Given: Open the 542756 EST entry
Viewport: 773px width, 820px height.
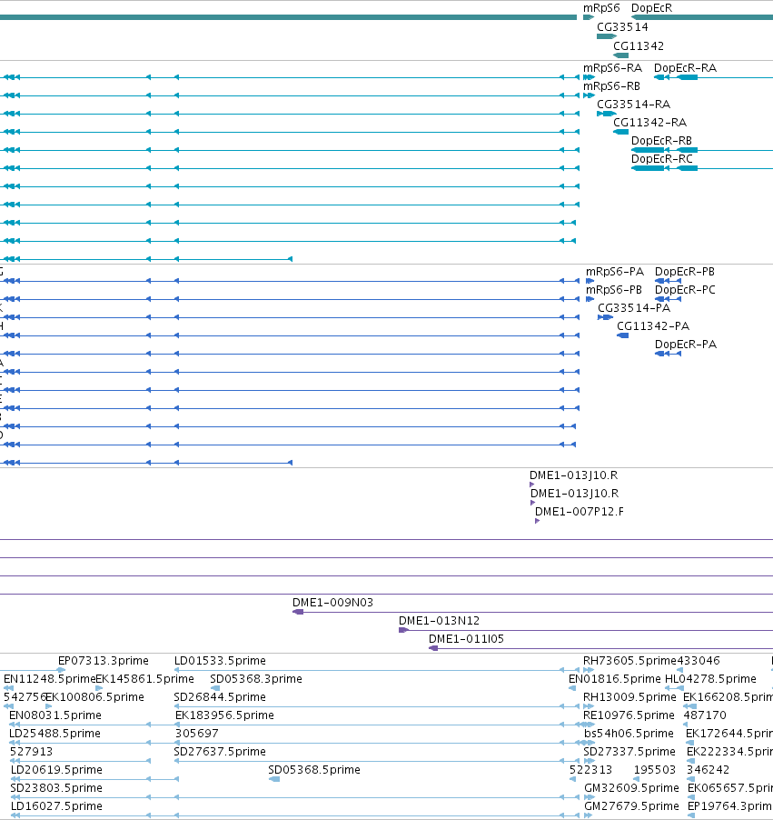Looking at the screenshot, I should pos(25,697).
